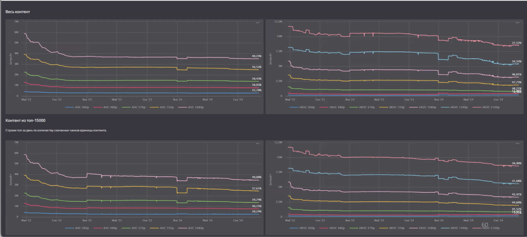Toggle AVC 1080p series in топ-15000 legend

(x=191, y=228)
